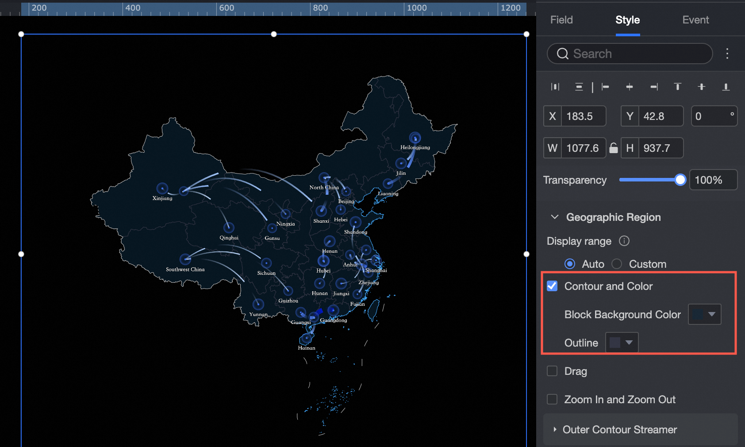Select the marker above the Xinjiang label

[162, 189]
